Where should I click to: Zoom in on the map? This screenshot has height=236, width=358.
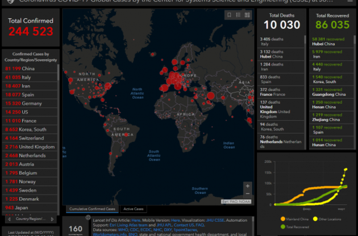(247, 186)
